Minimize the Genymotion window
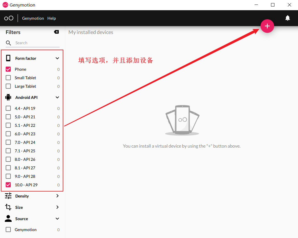The width and height of the screenshot is (298, 238). 256,5
